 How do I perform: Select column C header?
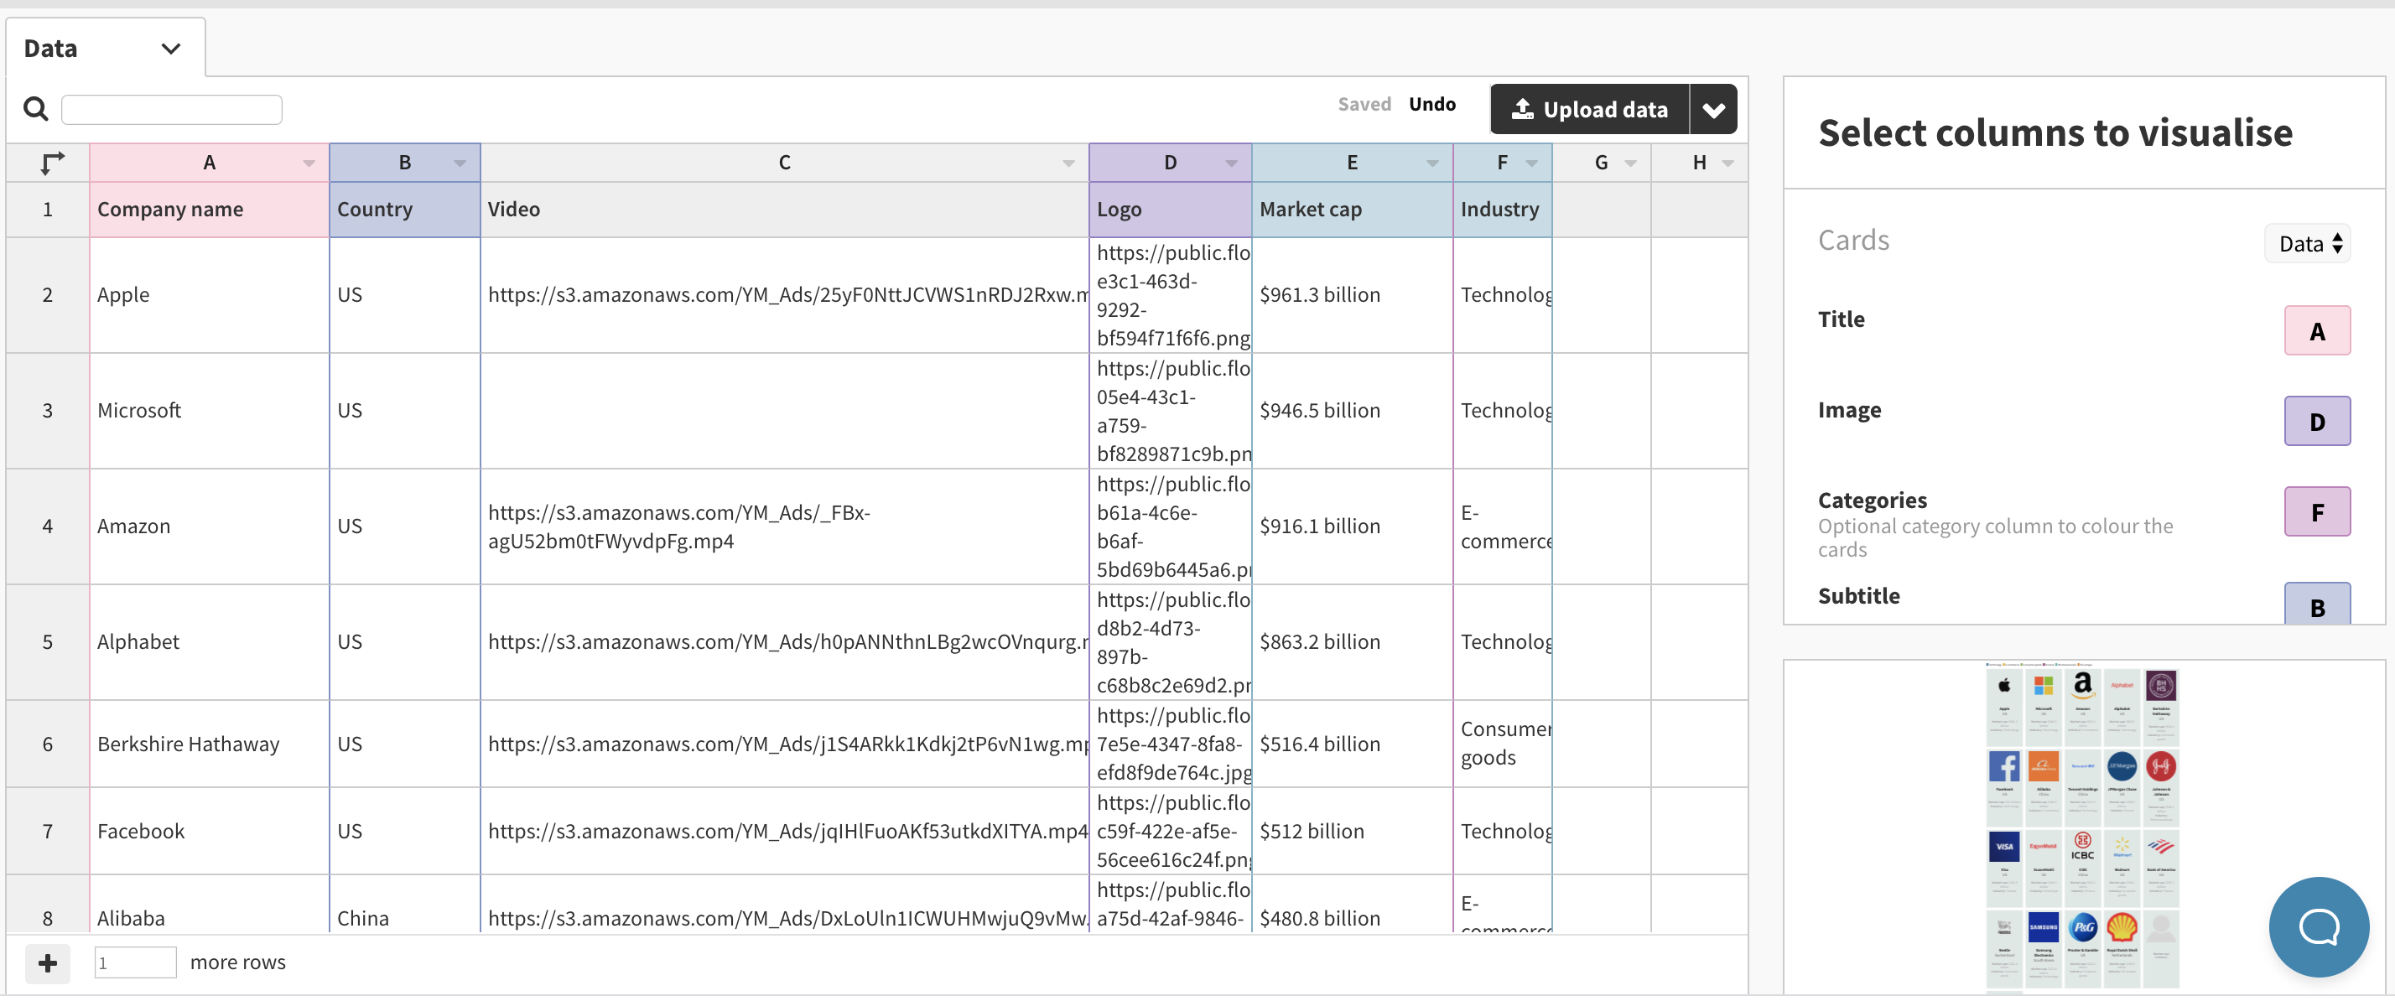click(785, 163)
